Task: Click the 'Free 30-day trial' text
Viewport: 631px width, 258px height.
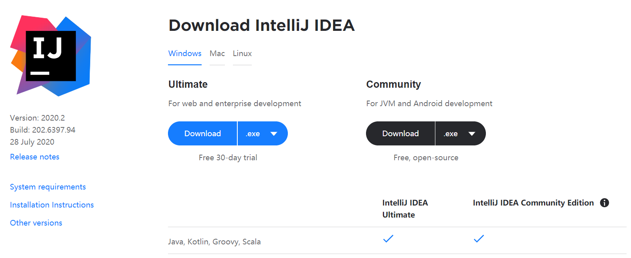Action: pyautogui.click(x=228, y=157)
